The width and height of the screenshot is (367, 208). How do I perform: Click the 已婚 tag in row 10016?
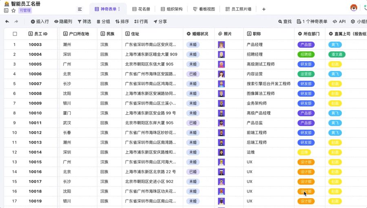pyautogui.click(x=193, y=172)
